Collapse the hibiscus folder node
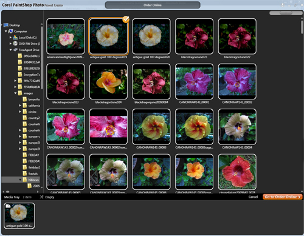Image resolution: width=304 pixels, height=236 pixels. click(x=20, y=180)
